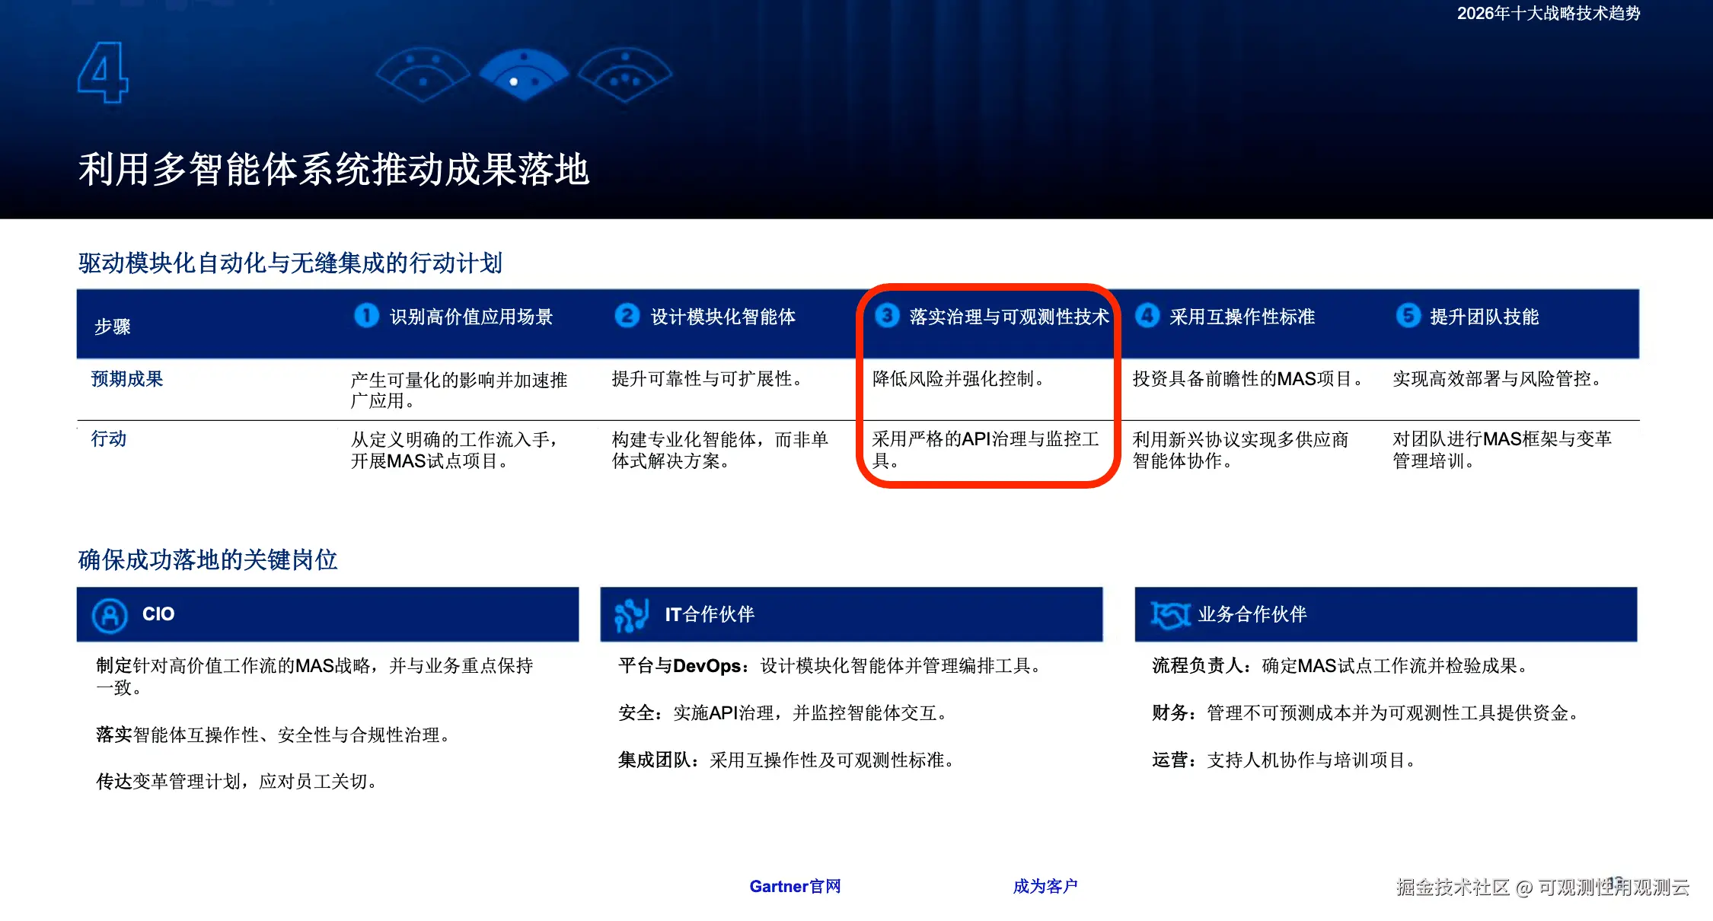
Task: Click the step 4 numbered circle icon
Action: click(x=1147, y=315)
